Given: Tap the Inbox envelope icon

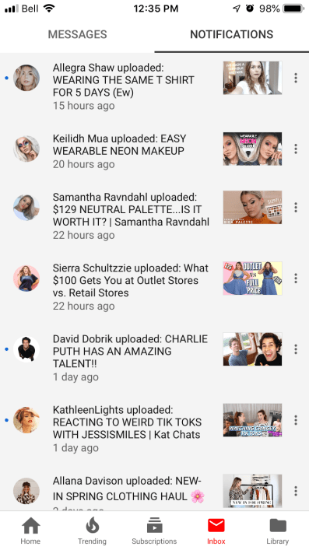Looking at the screenshot, I should [216, 525].
